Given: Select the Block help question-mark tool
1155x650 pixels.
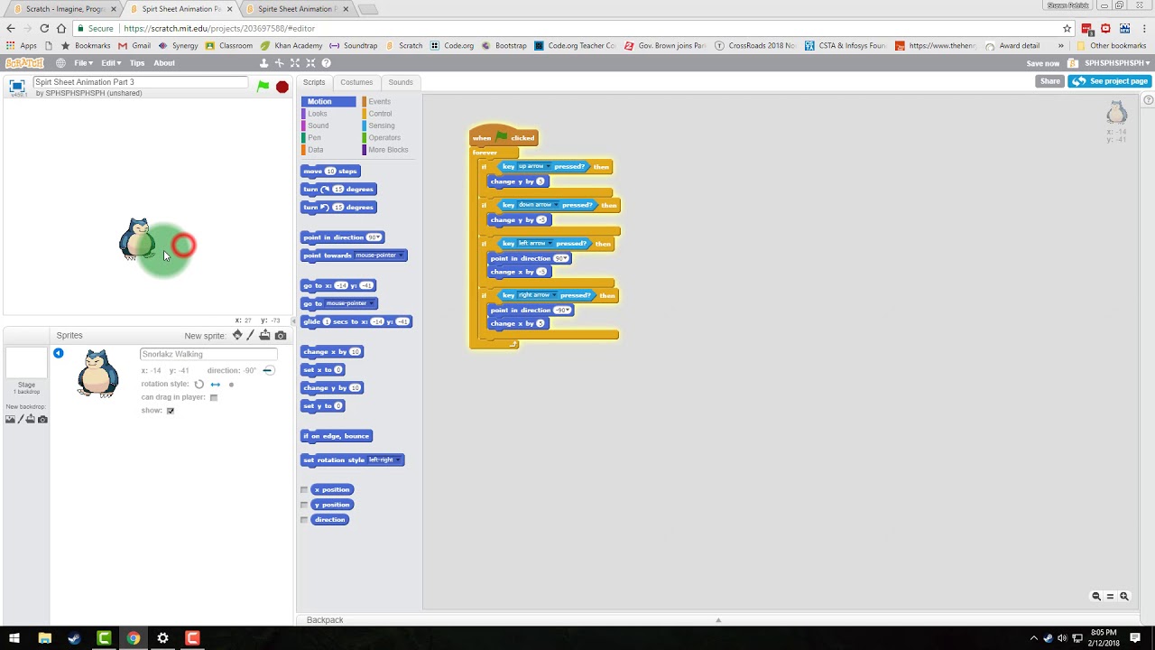Looking at the screenshot, I should 327,63.
